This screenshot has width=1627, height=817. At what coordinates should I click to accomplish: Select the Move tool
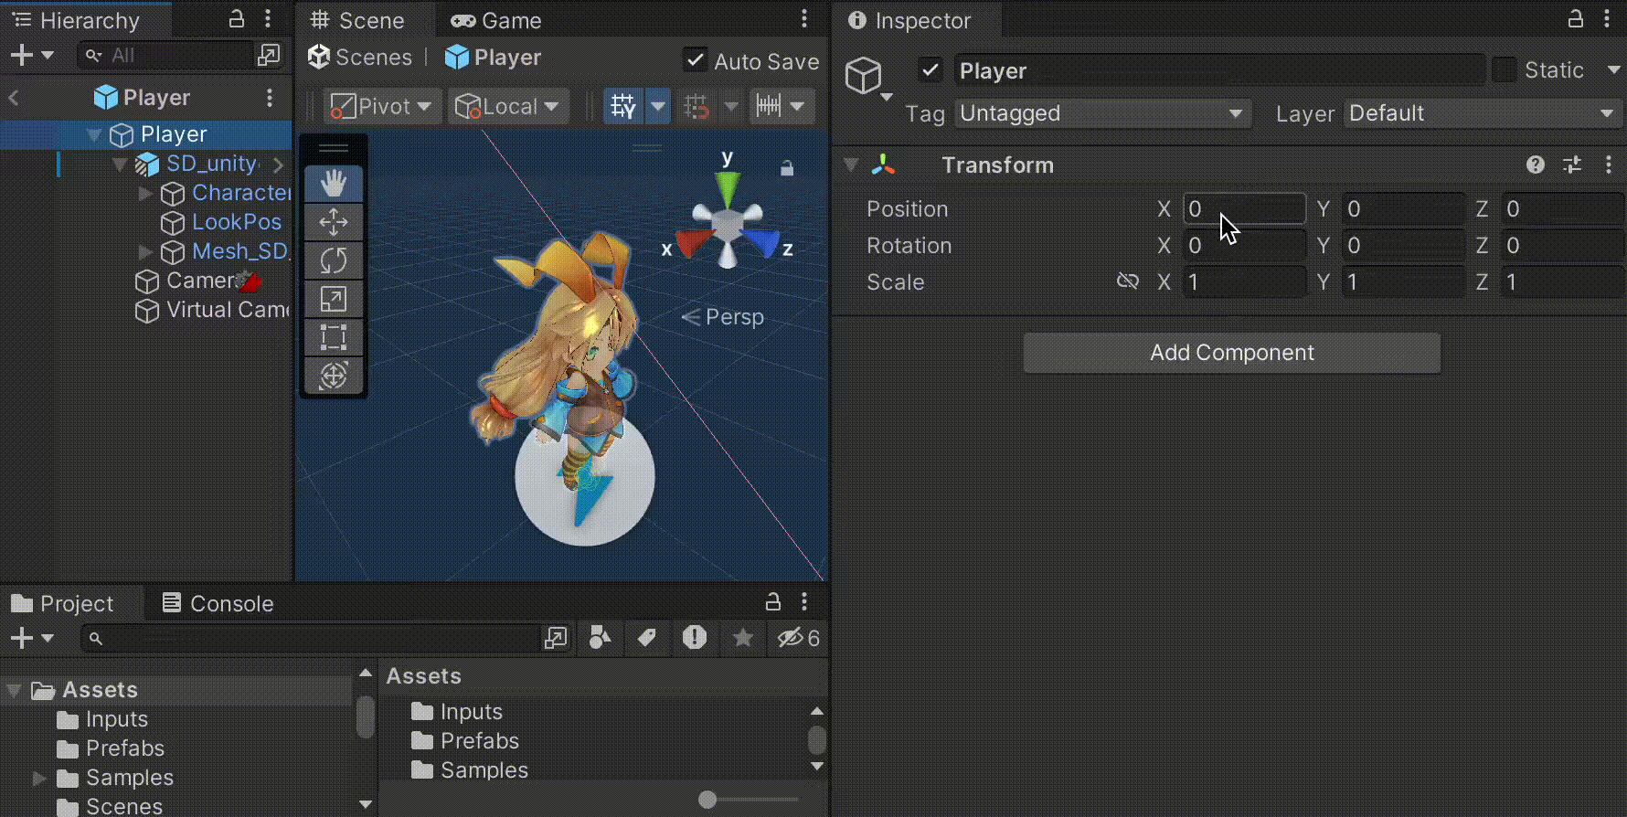click(x=334, y=222)
